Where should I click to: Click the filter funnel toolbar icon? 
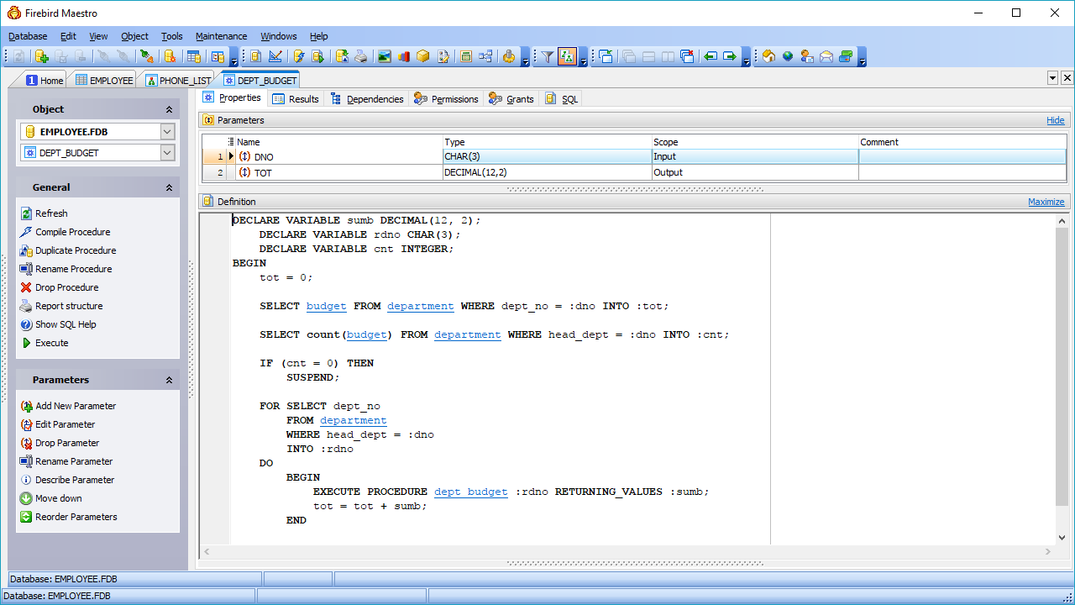[x=547, y=56]
